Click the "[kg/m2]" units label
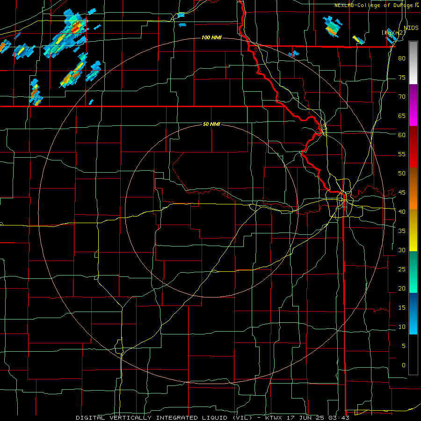The image size is (421, 421). (393, 32)
